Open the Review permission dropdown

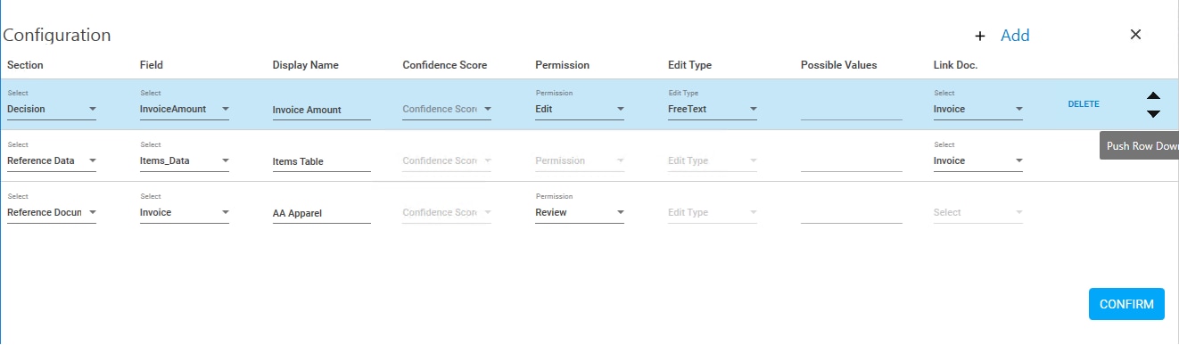[x=580, y=212]
